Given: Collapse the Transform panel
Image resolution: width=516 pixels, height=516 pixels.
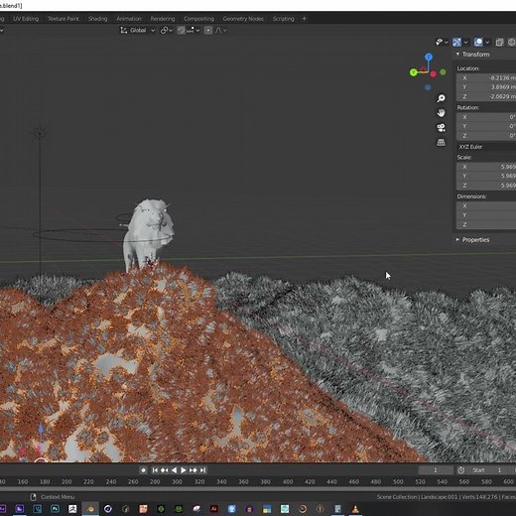Looking at the screenshot, I should (458, 54).
